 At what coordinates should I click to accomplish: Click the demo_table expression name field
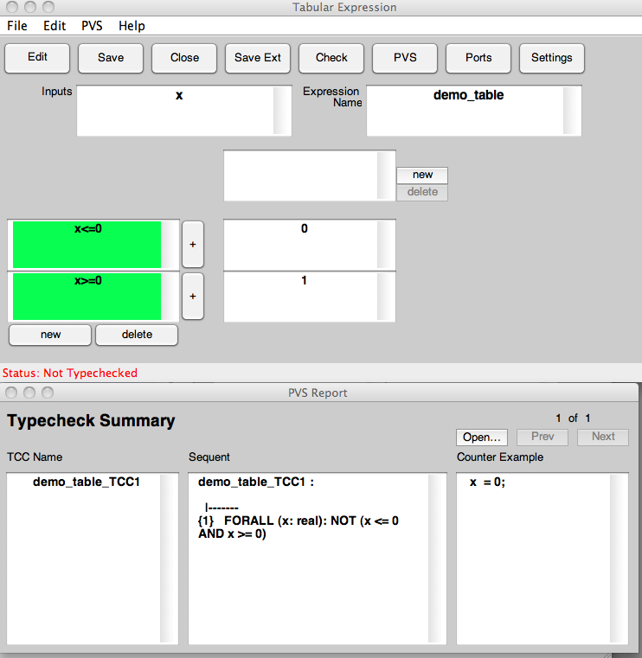[467, 110]
